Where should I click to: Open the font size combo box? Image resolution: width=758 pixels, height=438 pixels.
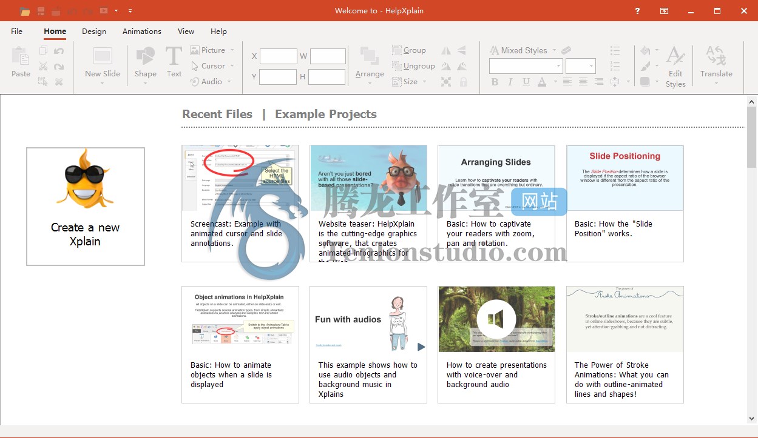point(581,66)
